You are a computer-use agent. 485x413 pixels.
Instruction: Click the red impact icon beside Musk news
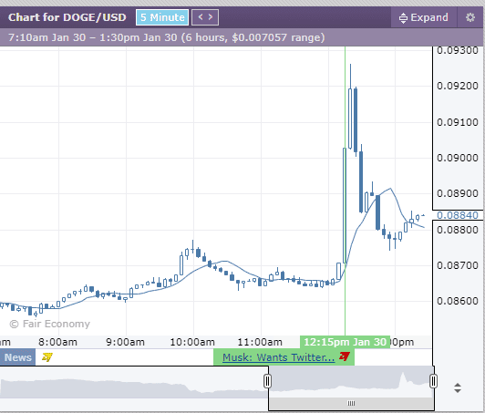point(345,356)
